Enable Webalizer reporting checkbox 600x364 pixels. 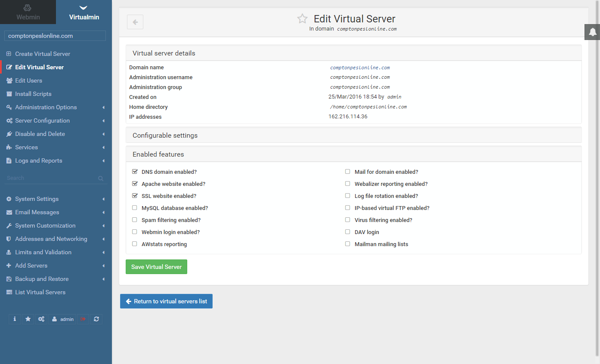[x=348, y=184]
